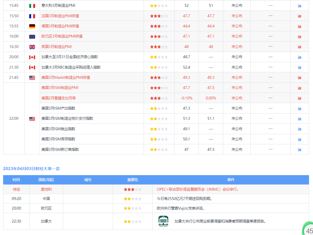Click the 2023年04月03日财经大事一览 heading
The image size is (313, 235).
click(x=31, y=169)
